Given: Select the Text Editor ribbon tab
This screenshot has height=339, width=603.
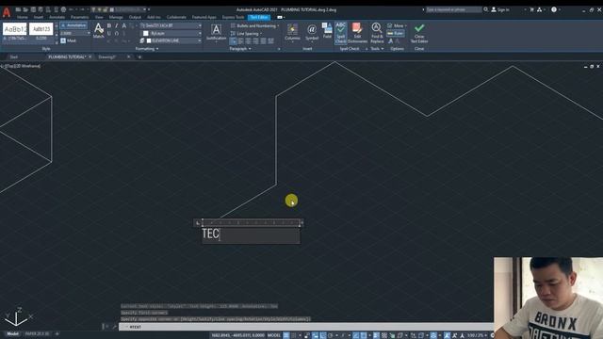Looking at the screenshot, I should (259, 17).
